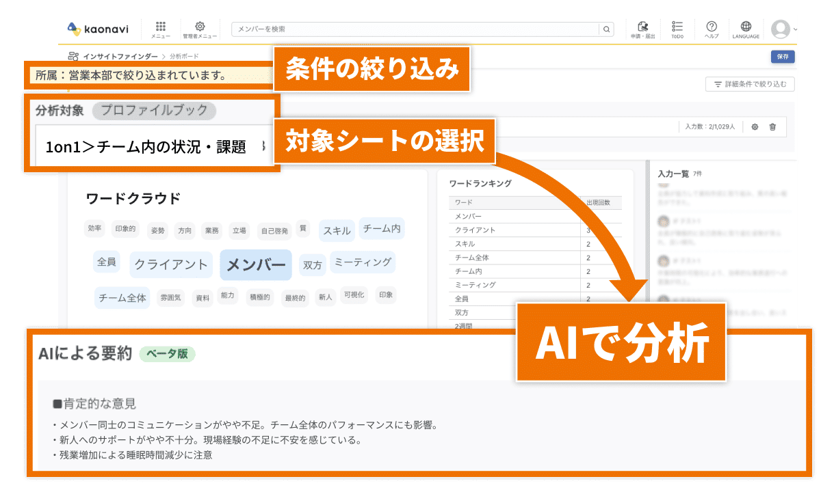This screenshot has height=492, width=821.
Task: Click the magnifier search icon
Action: coord(606,29)
